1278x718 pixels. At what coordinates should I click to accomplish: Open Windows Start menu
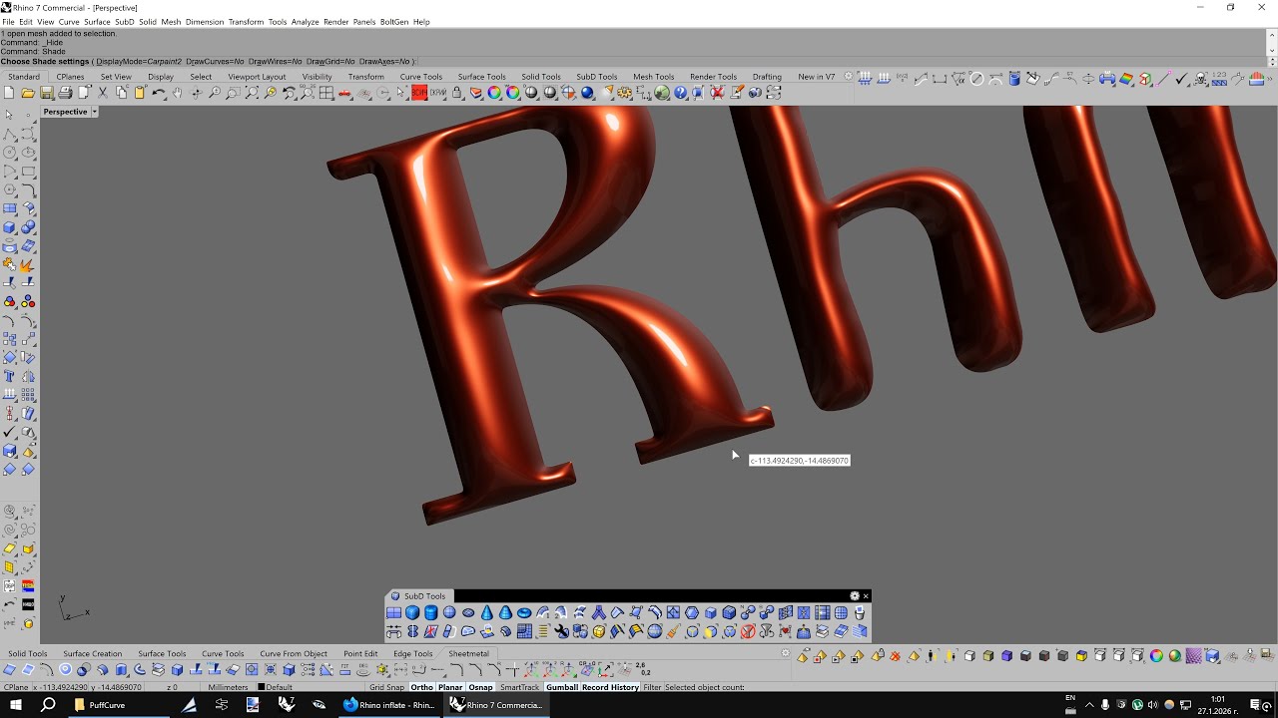16,705
